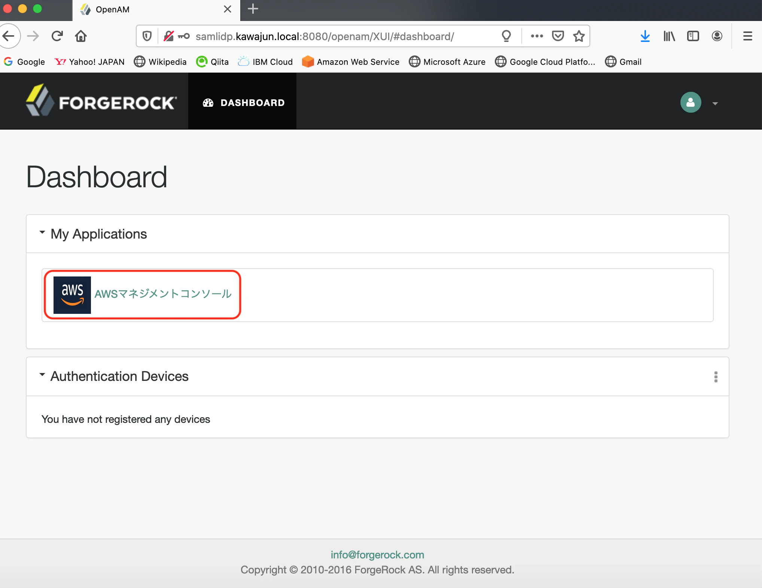This screenshot has height=588, width=762.
Task: Open tracking protection shield icon
Action: [x=147, y=36]
